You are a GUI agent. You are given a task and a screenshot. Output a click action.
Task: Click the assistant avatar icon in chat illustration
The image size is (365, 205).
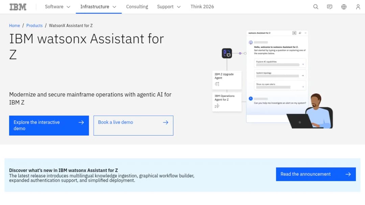pos(251,42)
